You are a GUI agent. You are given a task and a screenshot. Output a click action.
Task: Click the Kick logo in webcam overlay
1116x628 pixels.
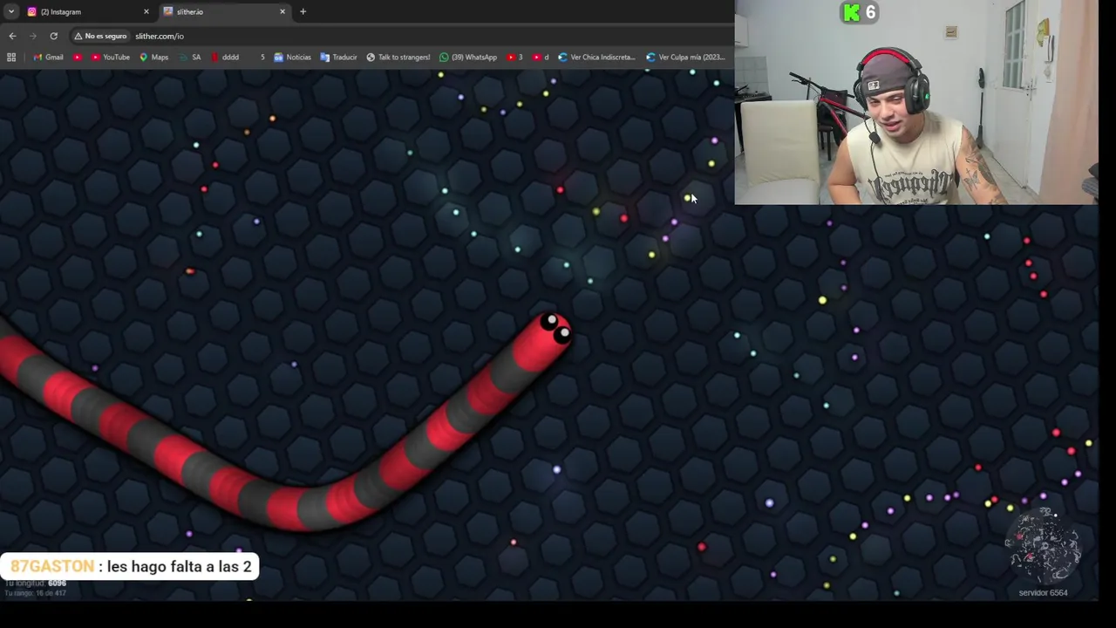[851, 12]
